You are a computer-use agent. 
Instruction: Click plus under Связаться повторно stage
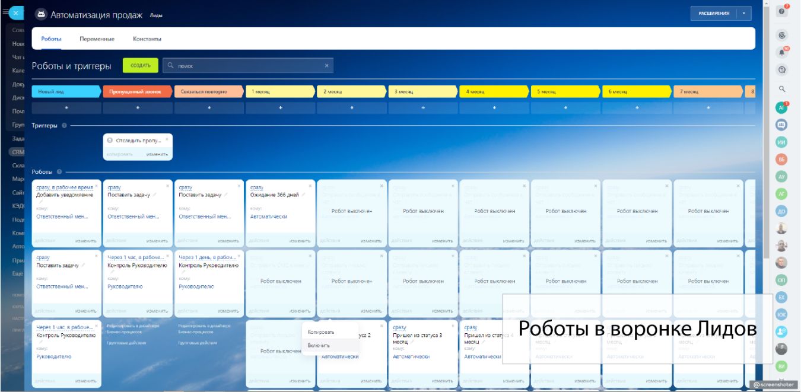[x=209, y=108]
